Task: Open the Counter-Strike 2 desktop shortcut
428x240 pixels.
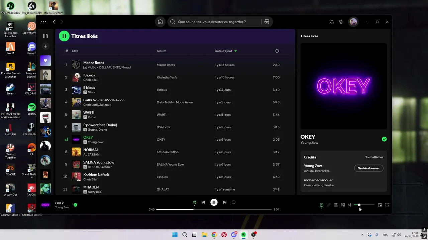Action: pyautogui.click(x=10, y=210)
